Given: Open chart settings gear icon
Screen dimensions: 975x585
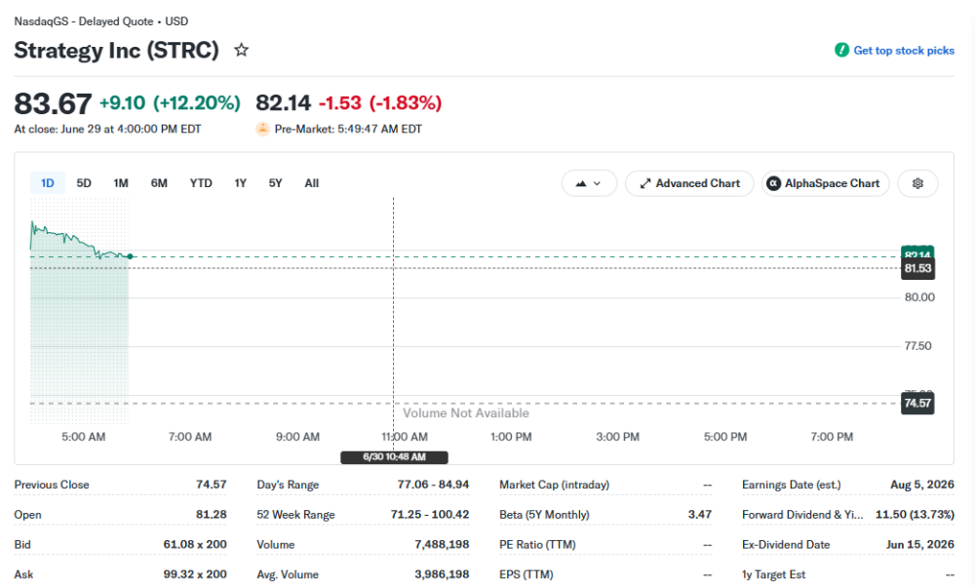Looking at the screenshot, I should tap(917, 183).
